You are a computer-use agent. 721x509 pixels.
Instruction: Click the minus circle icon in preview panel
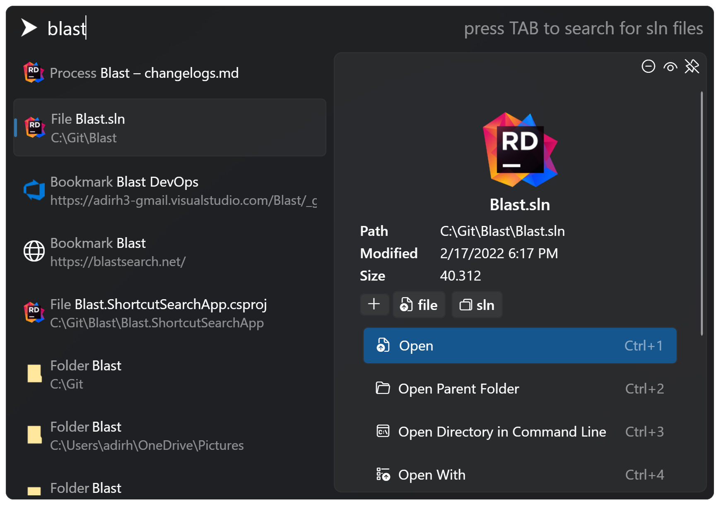(x=648, y=66)
